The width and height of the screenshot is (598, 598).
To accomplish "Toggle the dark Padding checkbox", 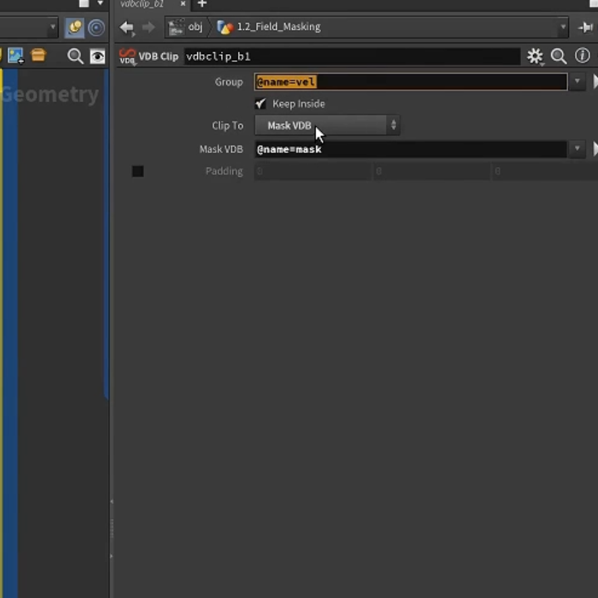I will (138, 171).
